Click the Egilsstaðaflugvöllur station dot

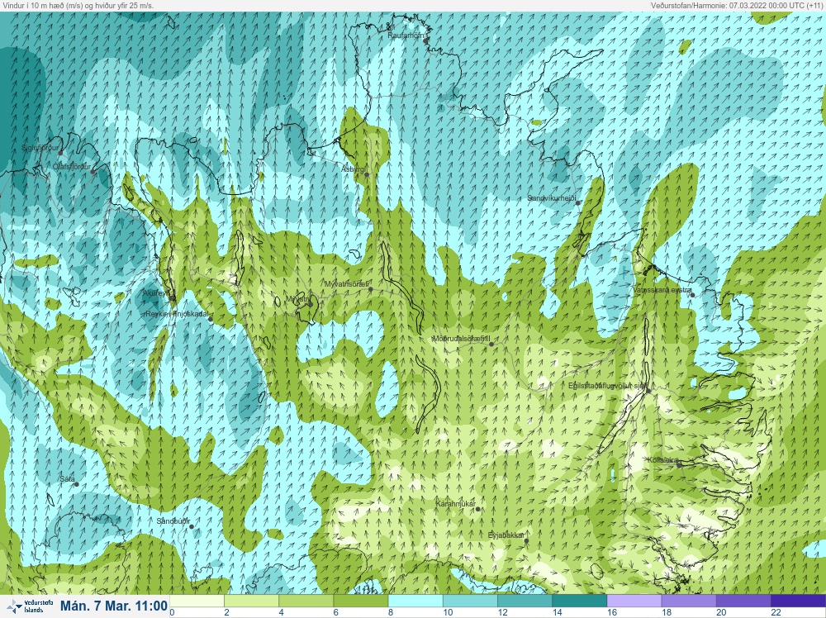(x=649, y=391)
